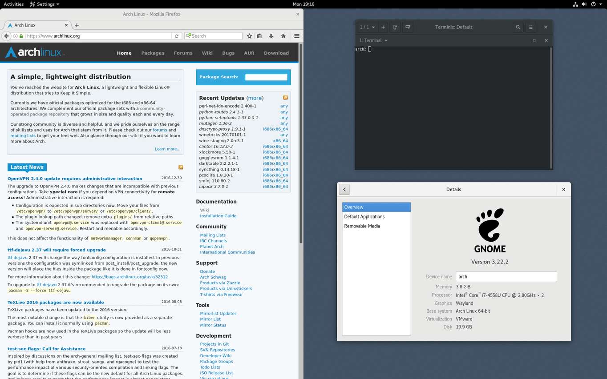Expand the 1: Terminal title dropdown
Image resolution: width=607 pixels, height=379 pixels.
click(x=373, y=40)
